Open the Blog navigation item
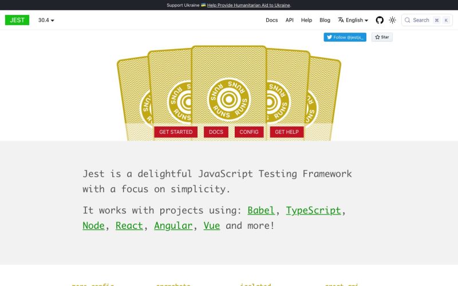Viewport: 458px width, 286px height. point(325,20)
